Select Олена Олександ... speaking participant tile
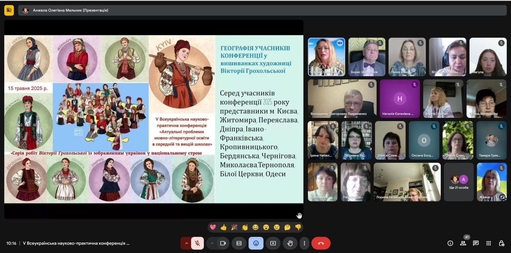511x253 pixels. click(326, 57)
